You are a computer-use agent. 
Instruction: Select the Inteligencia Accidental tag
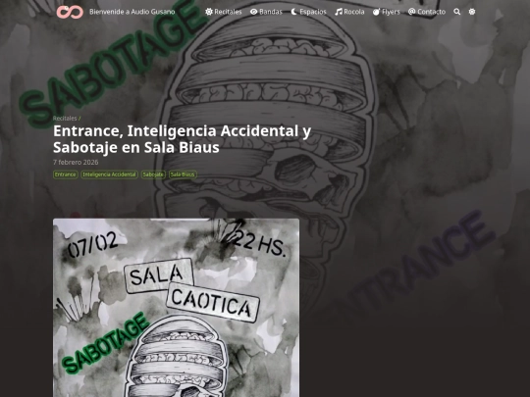[x=110, y=174]
